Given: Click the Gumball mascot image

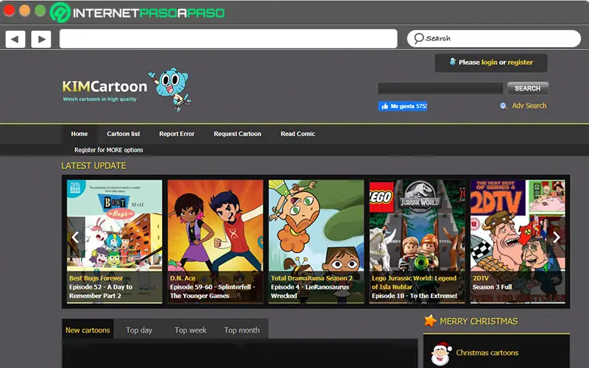Looking at the screenshot, I should [x=171, y=89].
